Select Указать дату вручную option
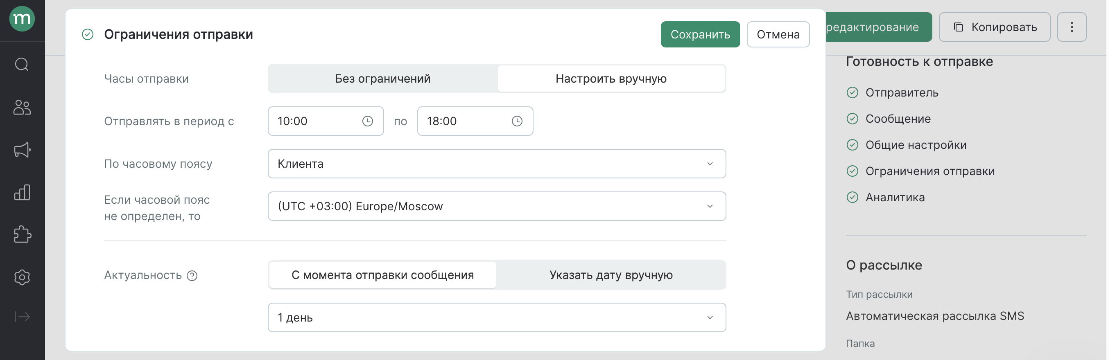 (x=611, y=275)
